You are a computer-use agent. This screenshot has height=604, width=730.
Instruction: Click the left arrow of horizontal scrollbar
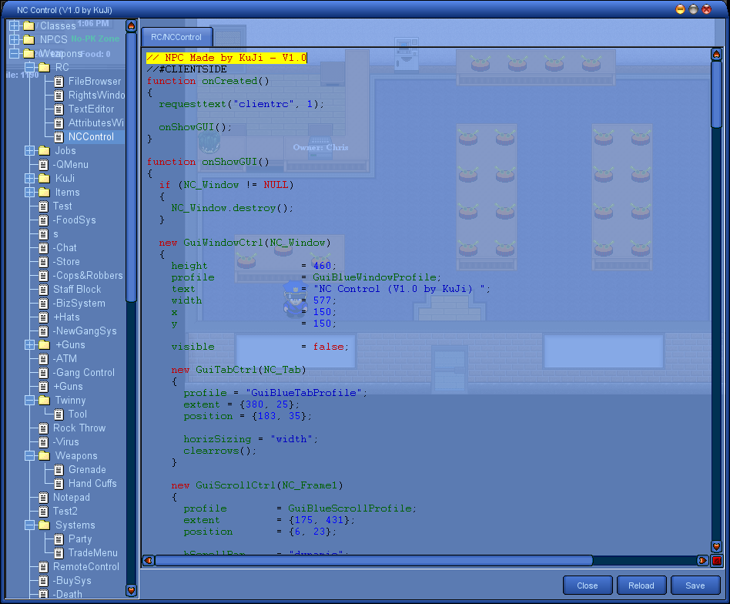coord(148,561)
